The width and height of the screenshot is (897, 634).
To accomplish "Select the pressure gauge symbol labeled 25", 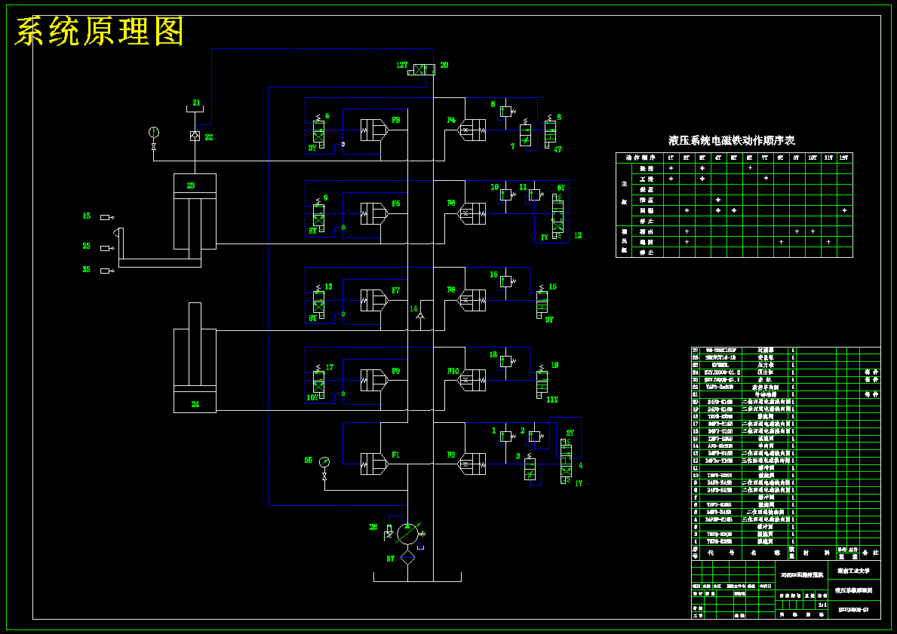I will tap(324, 461).
